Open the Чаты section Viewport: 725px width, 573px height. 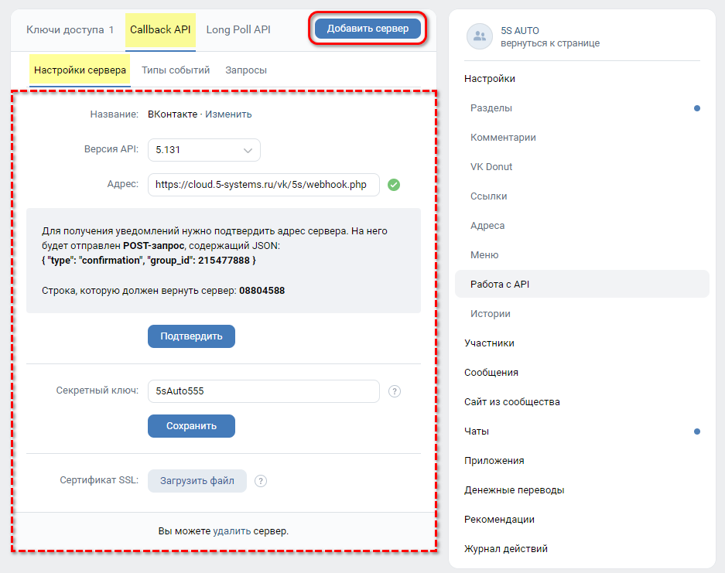477,431
